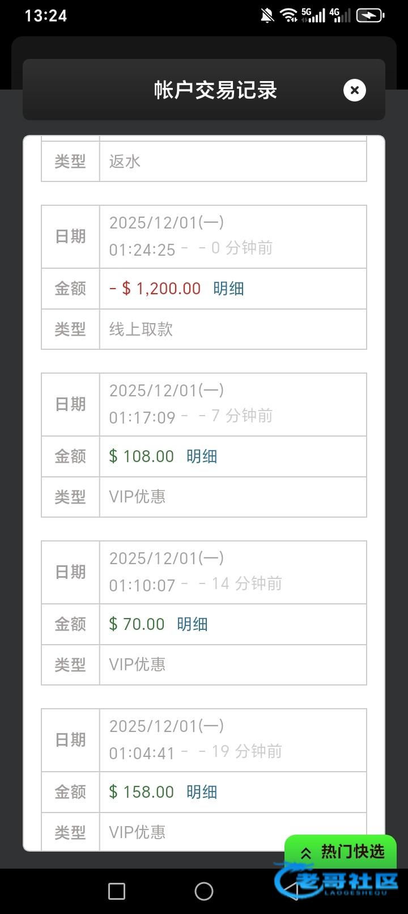Open 明细 for the $158.00 VIP优惠
This screenshot has width=408, height=914.
pyautogui.click(x=202, y=792)
